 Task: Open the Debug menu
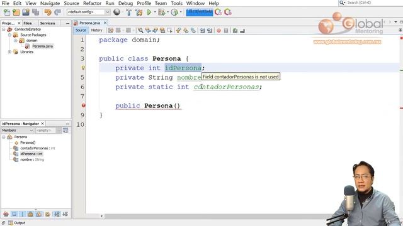pyautogui.click(x=125, y=3)
